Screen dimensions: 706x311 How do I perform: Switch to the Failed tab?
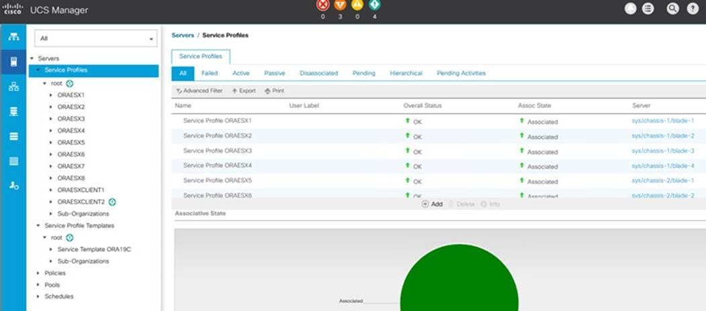tap(210, 73)
